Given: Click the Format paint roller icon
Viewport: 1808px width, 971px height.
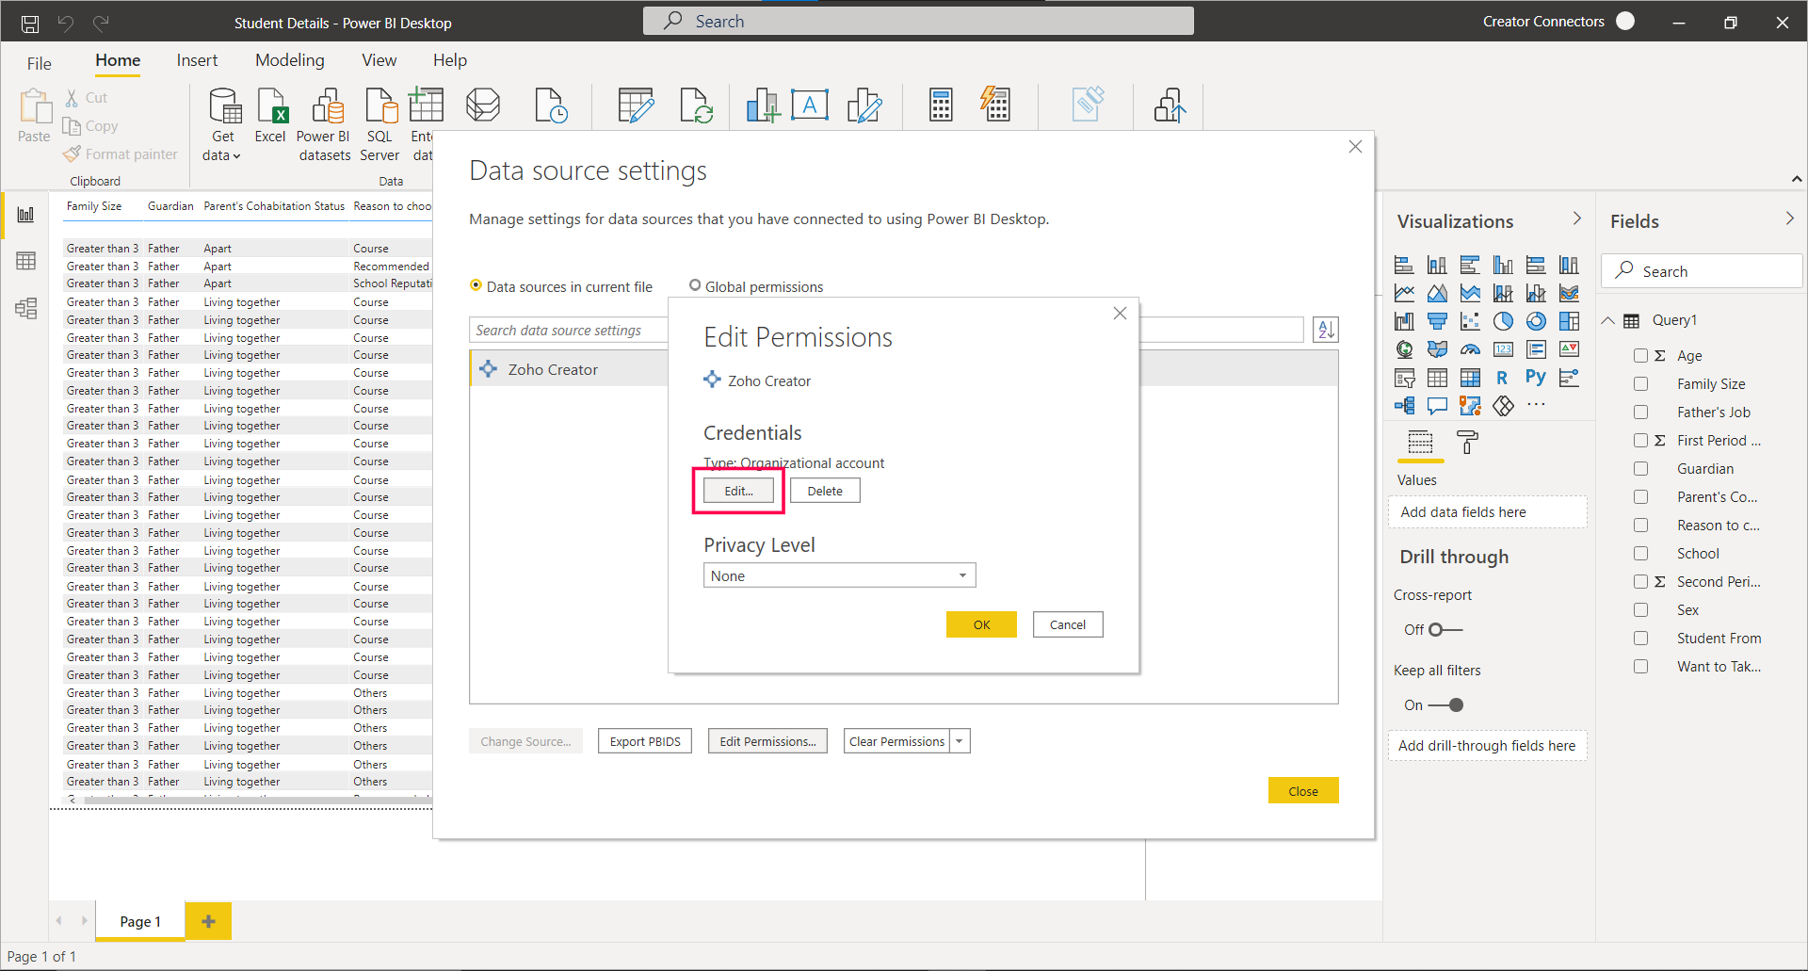Looking at the screenshot, I should point(1467,442).
